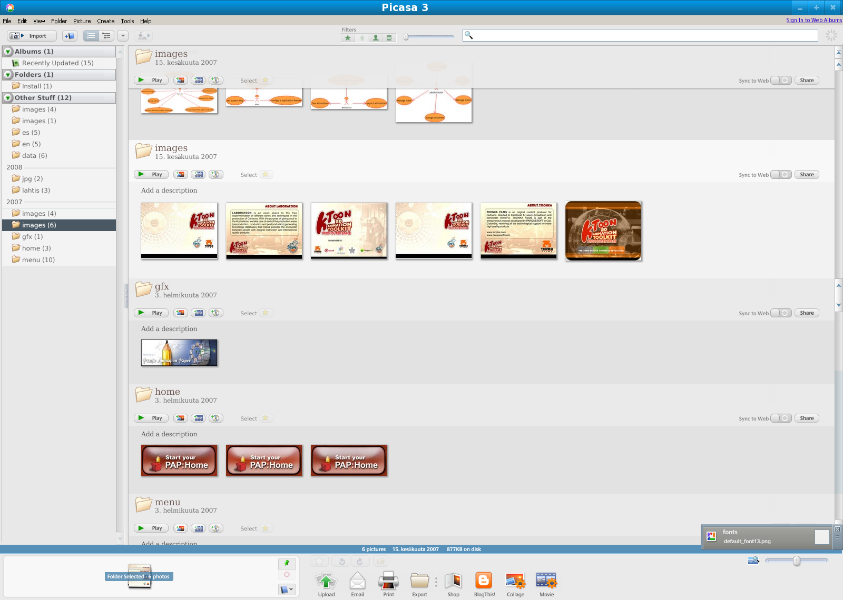Viewport: 843px width, 600px height.
Task: Open the Picture menu
Action: coord(82,21)
